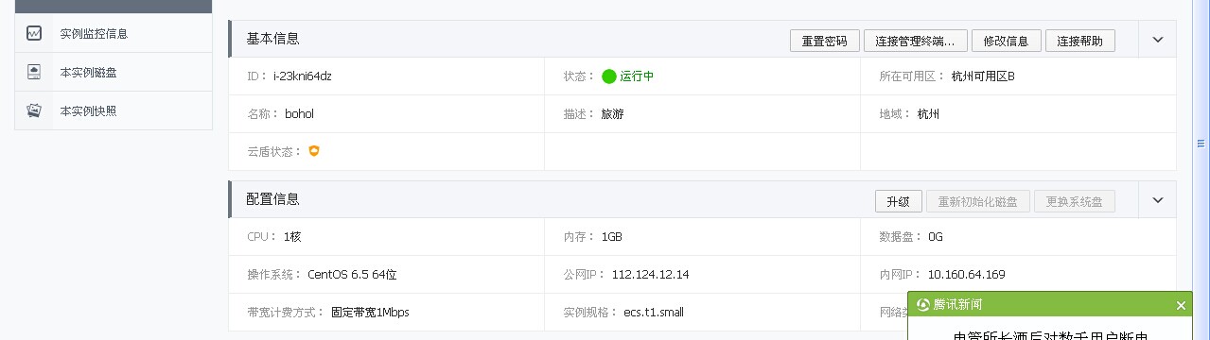Click the 更换系统盘 button
Viewport: 1210px width, 340px height.
click(1075, 201)
